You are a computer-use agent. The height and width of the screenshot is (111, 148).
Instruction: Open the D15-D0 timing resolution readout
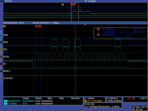click(103, 106)
